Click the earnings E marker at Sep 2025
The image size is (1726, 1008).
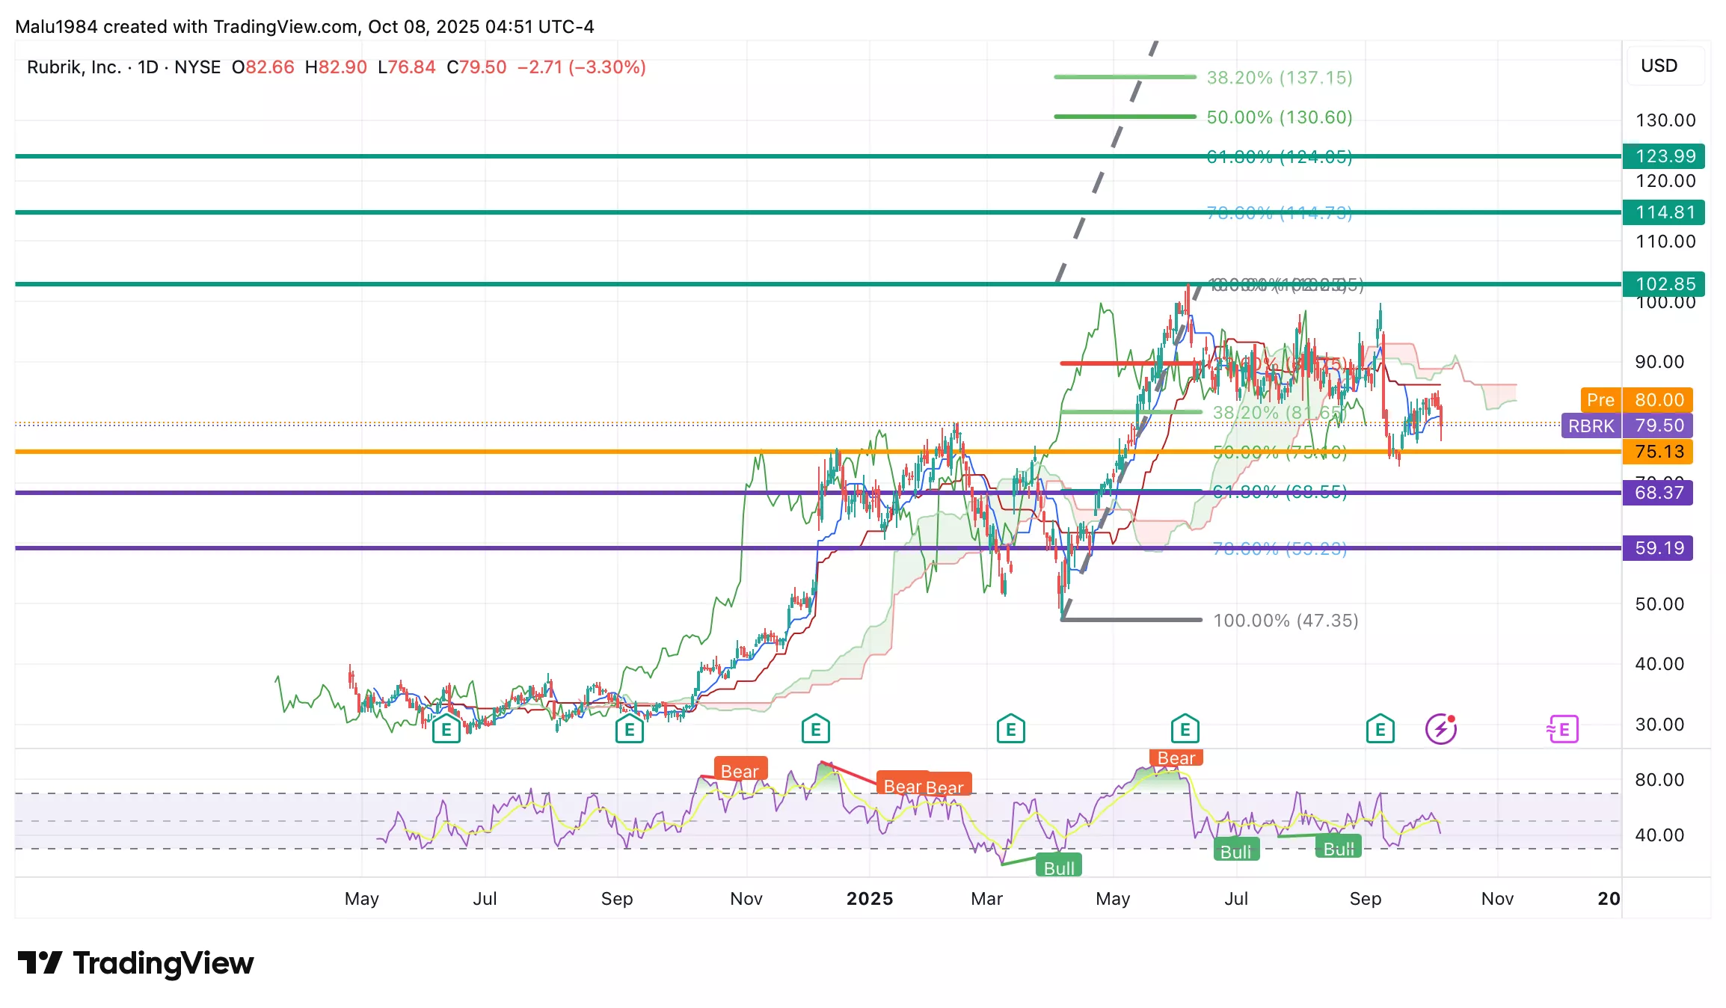coord(1380,728)
